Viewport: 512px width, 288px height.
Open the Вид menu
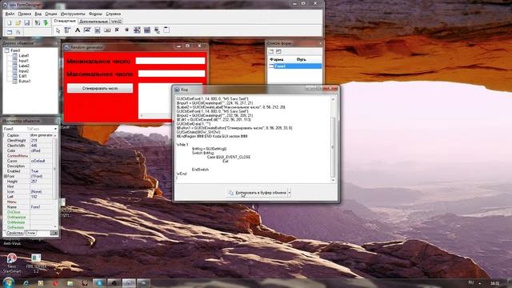point(38,14)
